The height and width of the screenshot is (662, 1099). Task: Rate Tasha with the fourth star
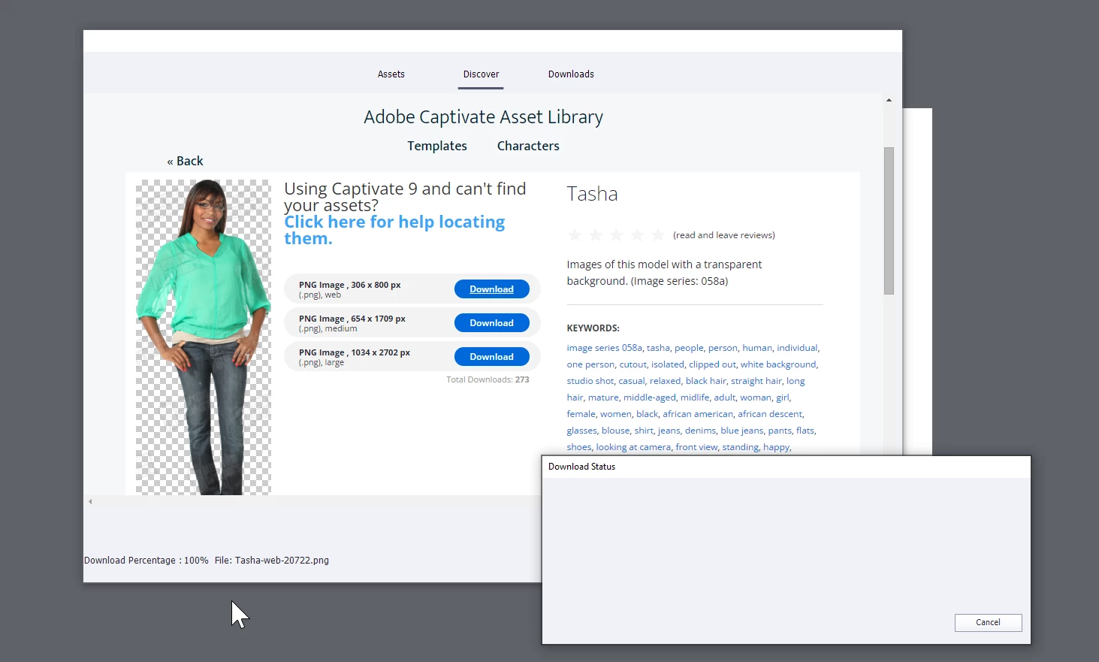click(x=637, y=235)
